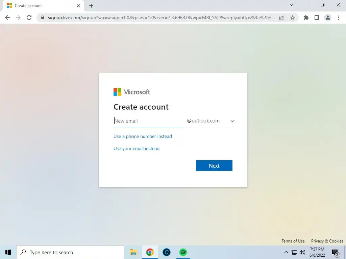
Task: Open Spotify from the taskbar
Action: coord(183,252)
